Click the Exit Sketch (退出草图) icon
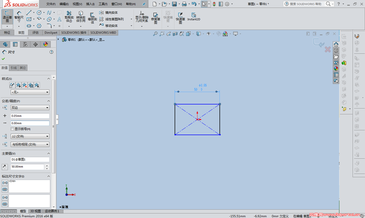This screenshot has height=218, width=365. (7, 17)
